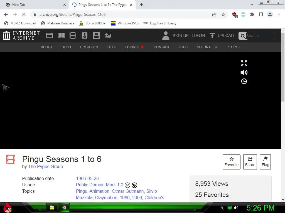Open the Windows ISOs bookmark
Screen dimensions: 285x213
point(125,23)
